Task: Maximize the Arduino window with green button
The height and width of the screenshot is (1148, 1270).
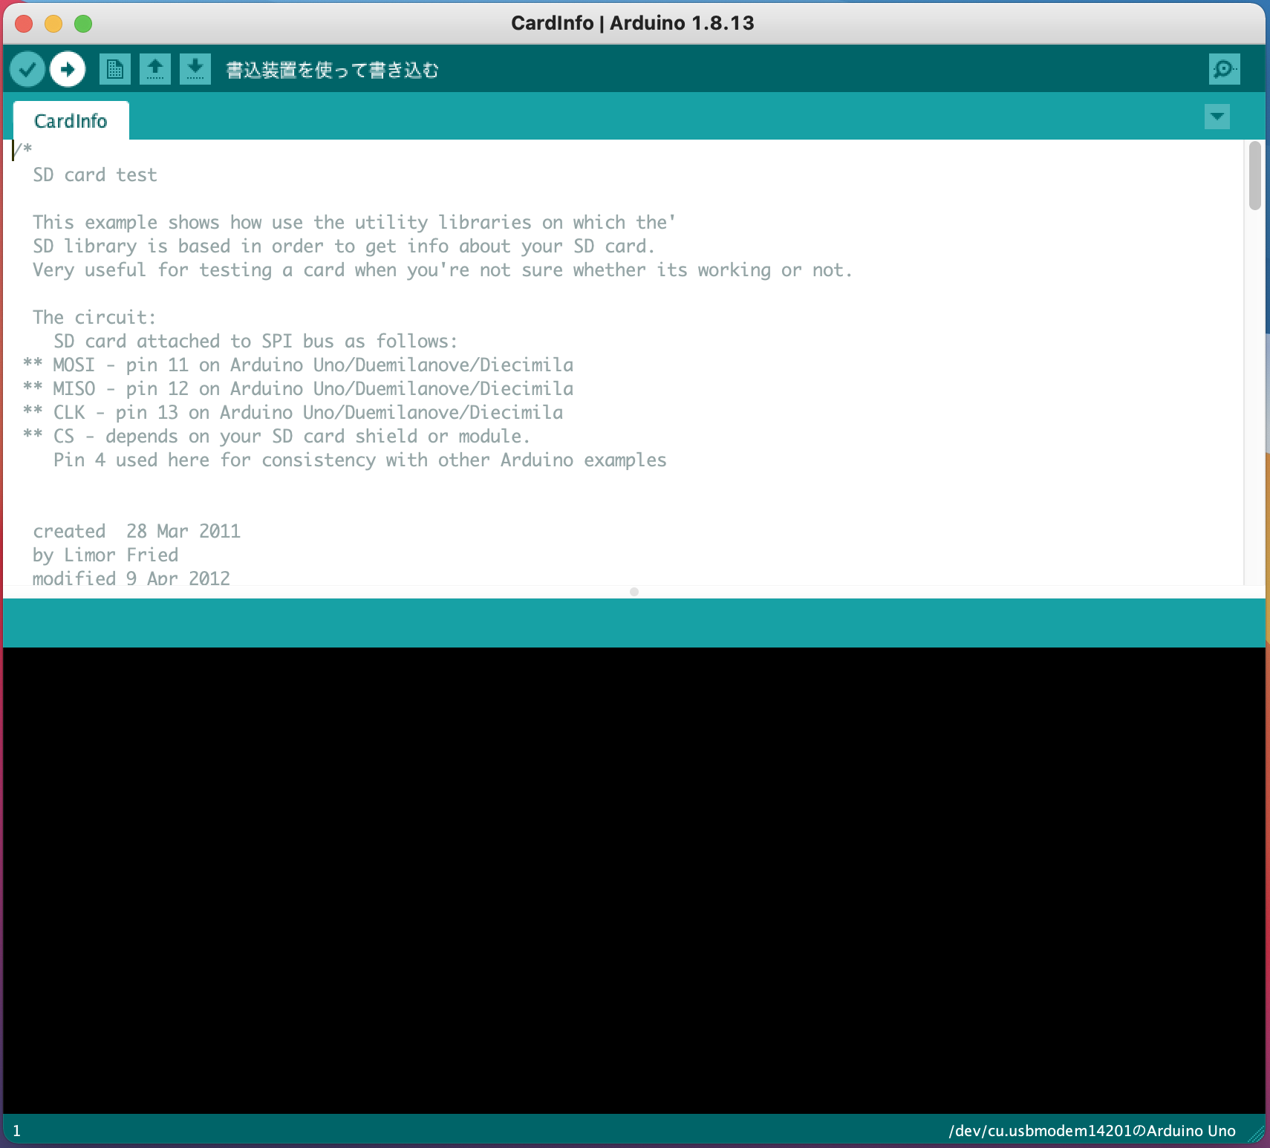Action: (x=83, y=24)
